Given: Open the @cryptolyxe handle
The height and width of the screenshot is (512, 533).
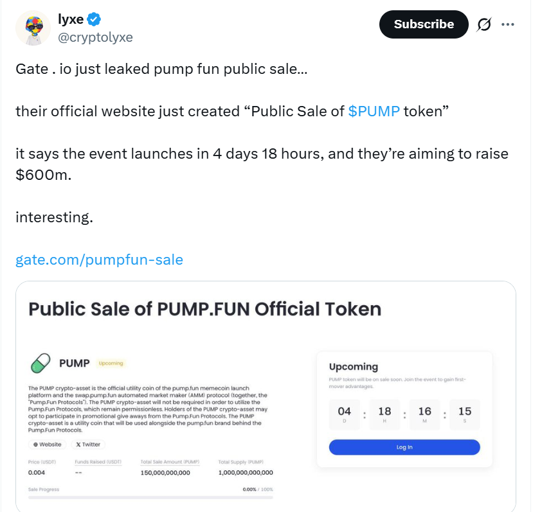Looking at the screenshot, I should coord(95,37).
